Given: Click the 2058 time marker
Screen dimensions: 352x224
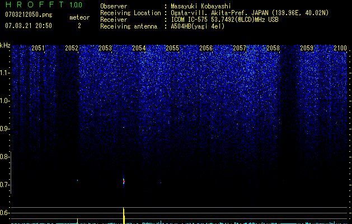Looking at the screenshot, I should [273, 48].
